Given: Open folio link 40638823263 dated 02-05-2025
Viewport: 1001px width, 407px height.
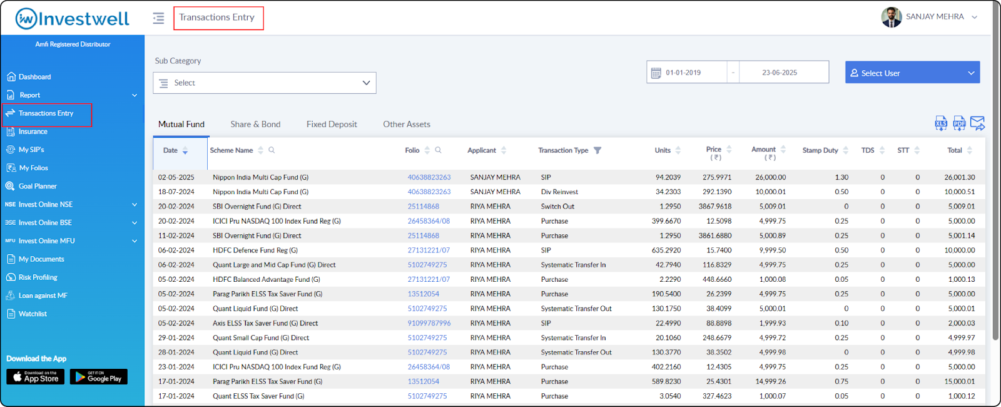Looking at the screenshot, I should pyautogui.click(x=429, y=177).
